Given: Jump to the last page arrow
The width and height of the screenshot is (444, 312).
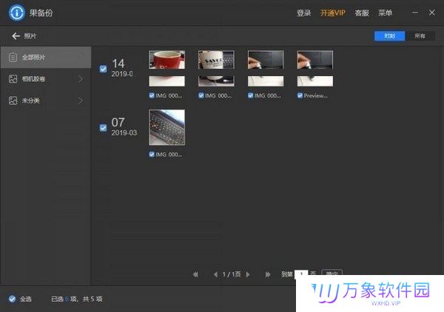Looking at the screenshot, I should tap(268, 274).
